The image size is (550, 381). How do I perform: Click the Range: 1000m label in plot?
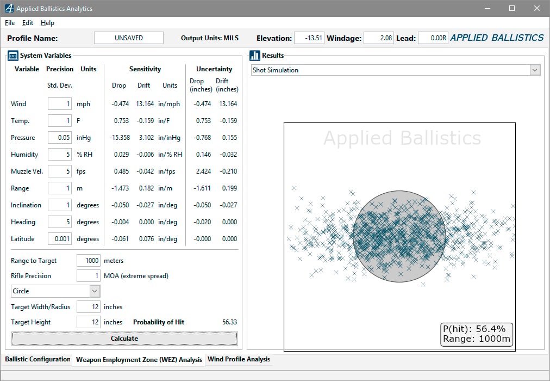point(476,339)
